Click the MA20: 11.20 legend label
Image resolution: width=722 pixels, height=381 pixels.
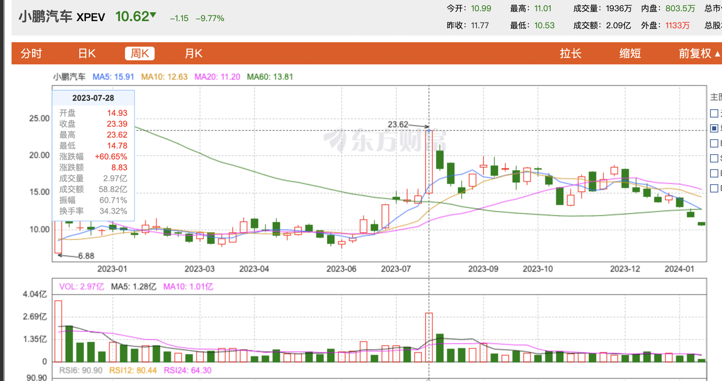tap(217, 77)
